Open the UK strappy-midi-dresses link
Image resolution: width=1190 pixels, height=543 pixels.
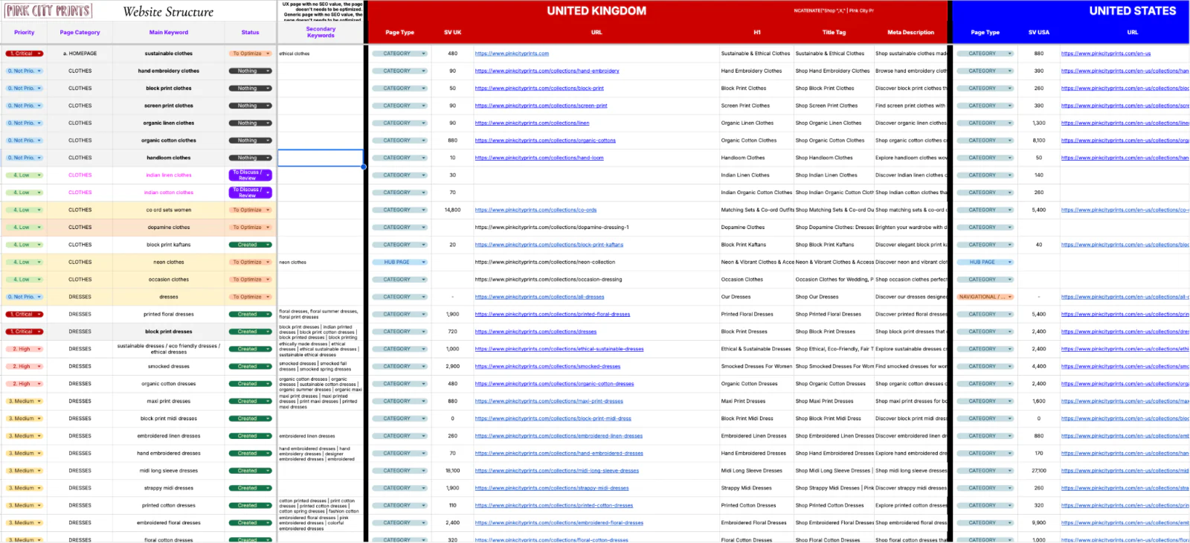552,488
